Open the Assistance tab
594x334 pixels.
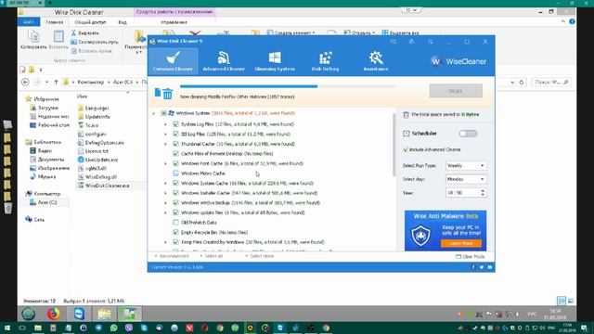tap(376, 61)
